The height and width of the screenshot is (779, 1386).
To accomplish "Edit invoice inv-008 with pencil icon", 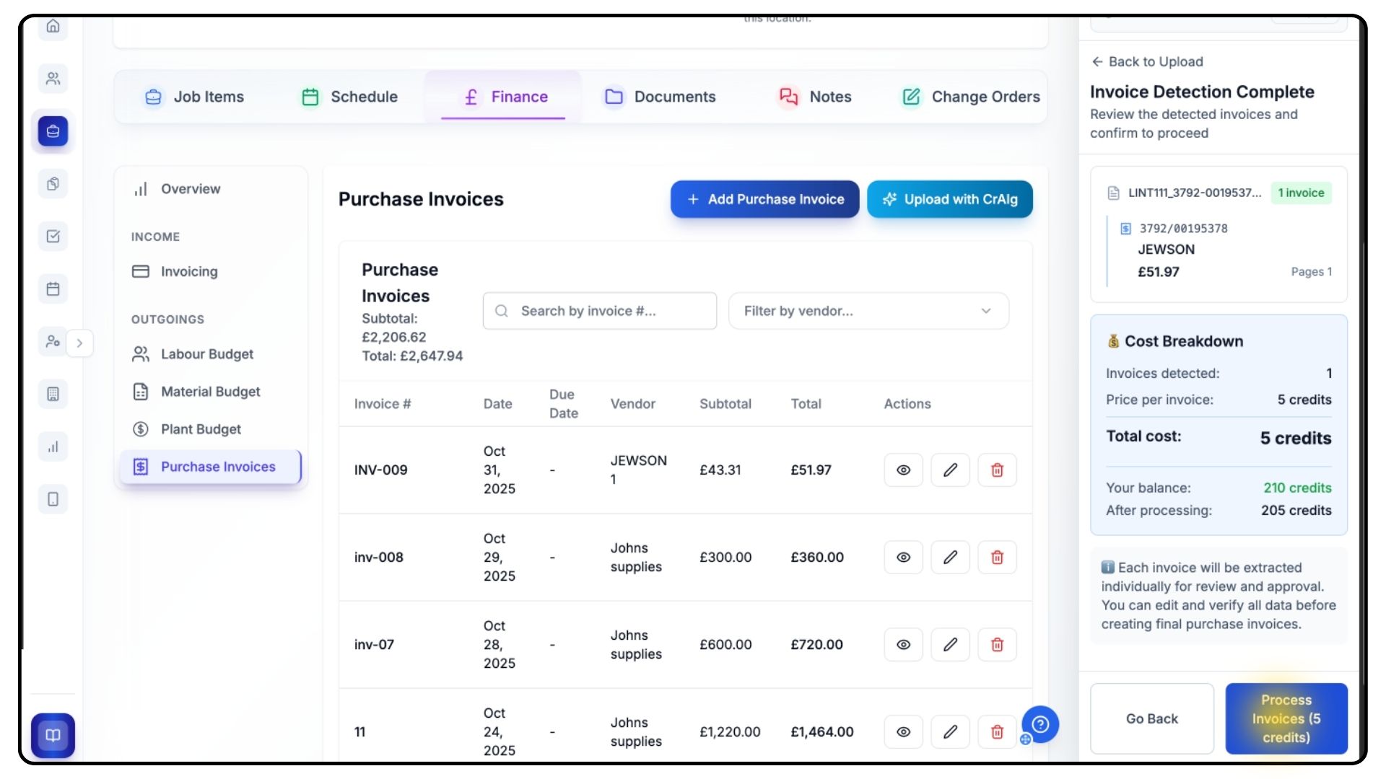I will [950, 558].
